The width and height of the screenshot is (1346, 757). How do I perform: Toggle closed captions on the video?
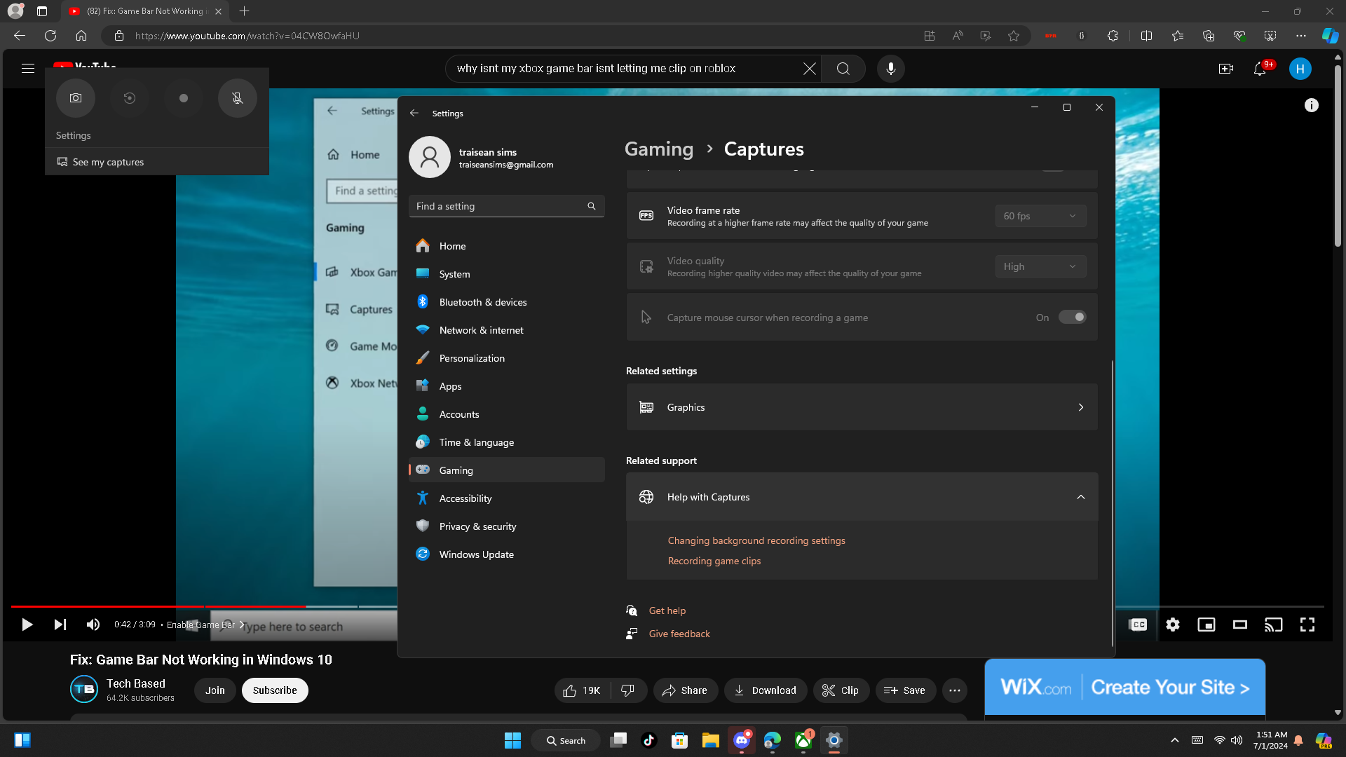[1138, 625]
